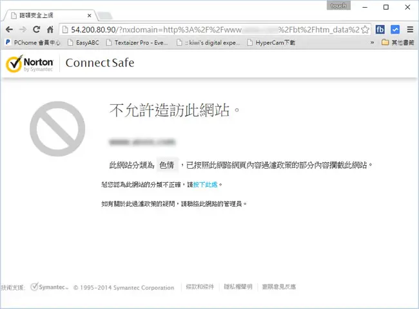Click the blue checkmark extension icon
The image size is (419, 309).
(395, 30)
